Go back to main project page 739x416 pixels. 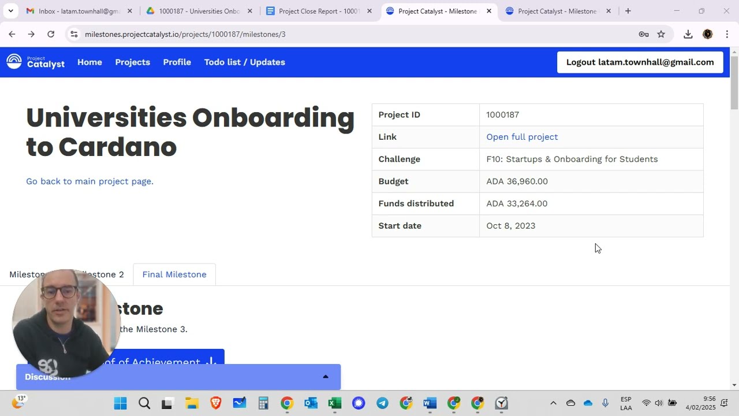click(89, 181)
